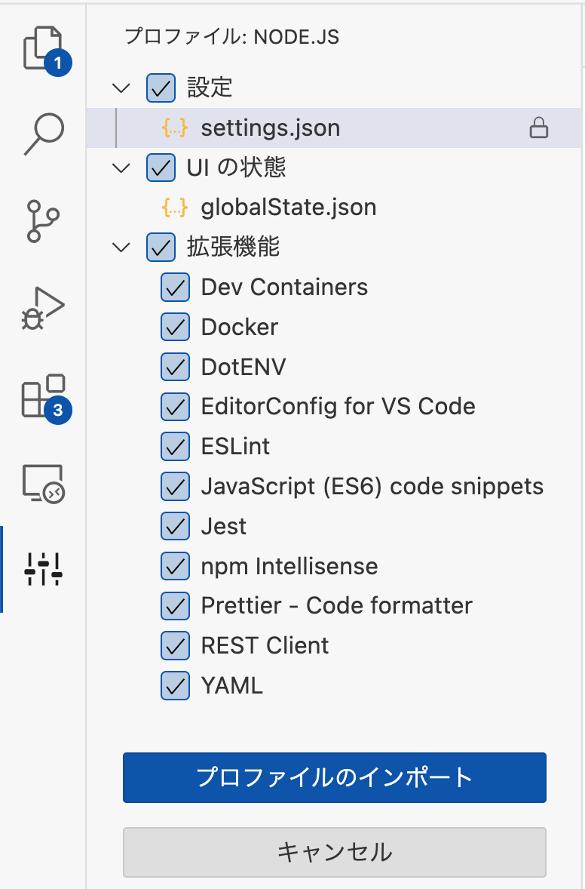The image size is (585, 889).
Task: Click the Prettier - Code formatter name
Action: coord(336,605)
